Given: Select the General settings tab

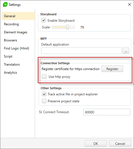Looking at the screenshot, I should pyautogui.click(x=18, y=16).
